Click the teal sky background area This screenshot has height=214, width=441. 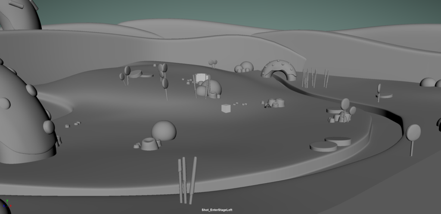(x=258, y=13)
